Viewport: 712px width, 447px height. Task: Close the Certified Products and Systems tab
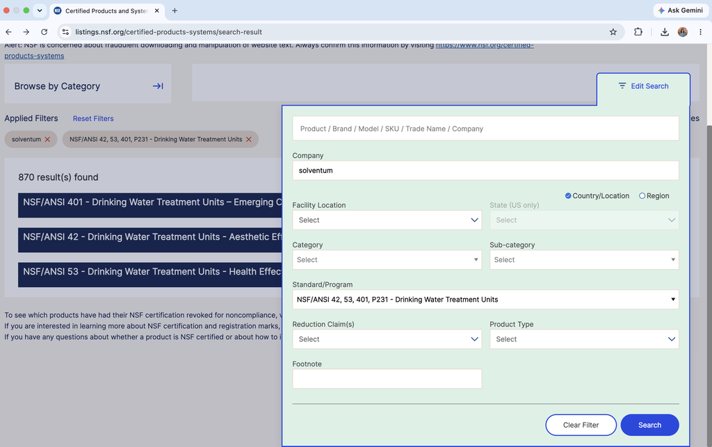pos(156,10)
